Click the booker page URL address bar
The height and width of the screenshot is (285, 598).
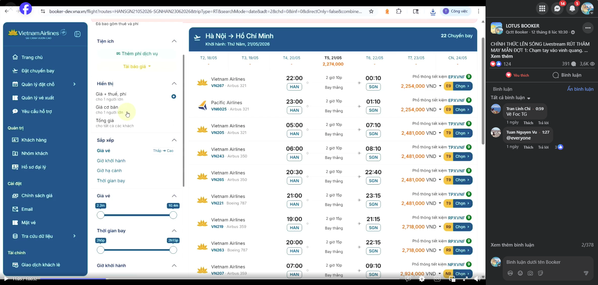coord(206,11)
